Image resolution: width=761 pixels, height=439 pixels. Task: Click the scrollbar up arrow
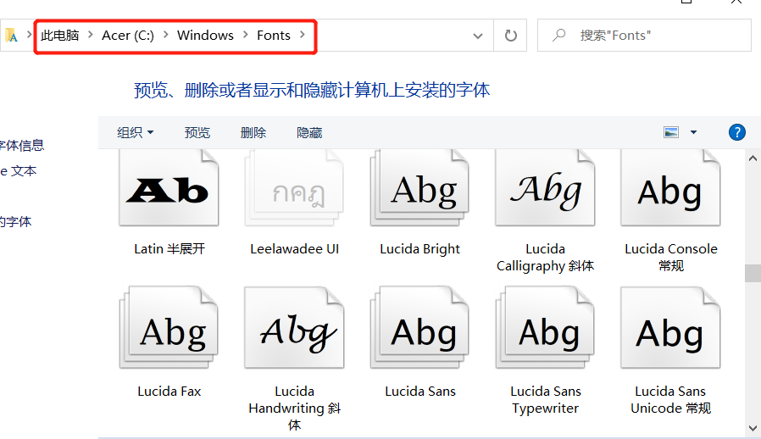click(753, 158)
